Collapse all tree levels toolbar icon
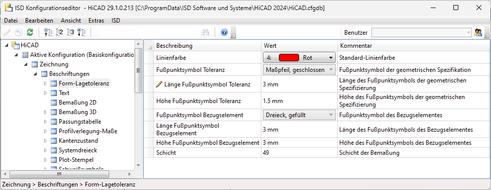This screenshot has height=190, width=491. tap(48, 32)
